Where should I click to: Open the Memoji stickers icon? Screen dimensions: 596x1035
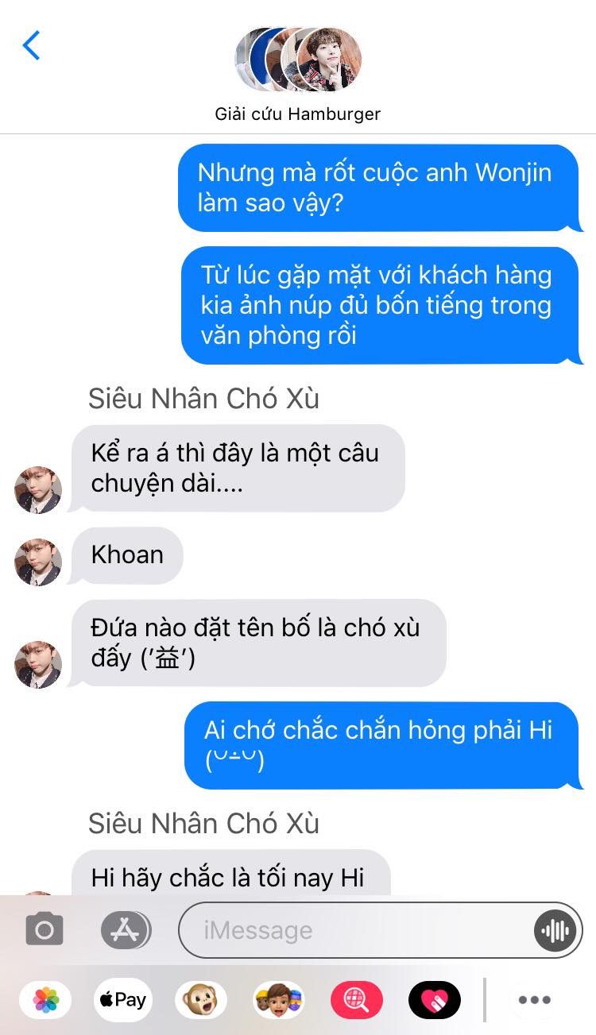[x=278, y=1000]
